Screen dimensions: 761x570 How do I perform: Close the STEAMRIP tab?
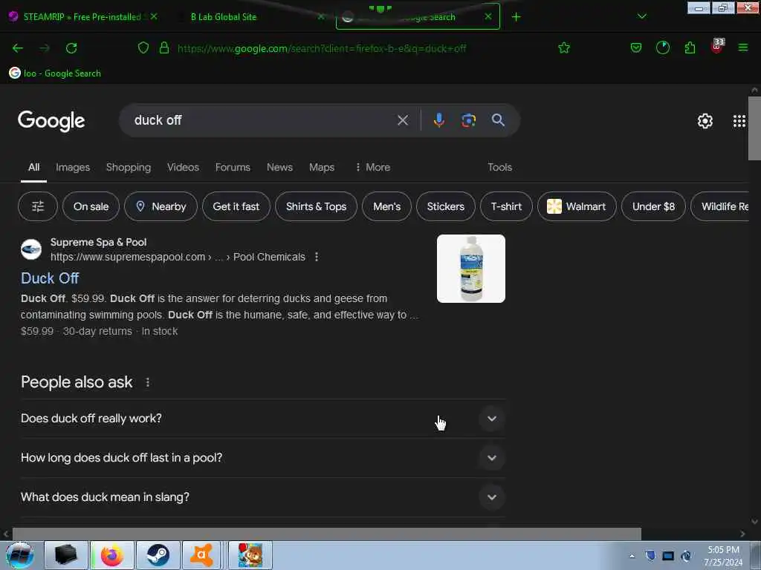tap(154, 16)
